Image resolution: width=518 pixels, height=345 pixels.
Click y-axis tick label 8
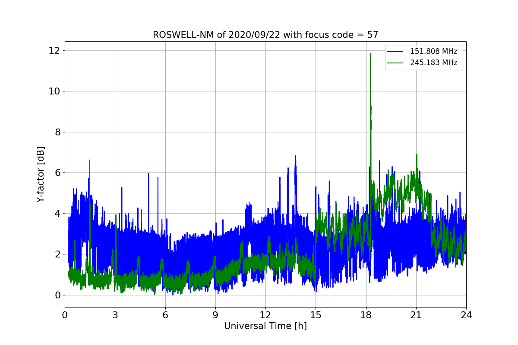pos(57,132)
